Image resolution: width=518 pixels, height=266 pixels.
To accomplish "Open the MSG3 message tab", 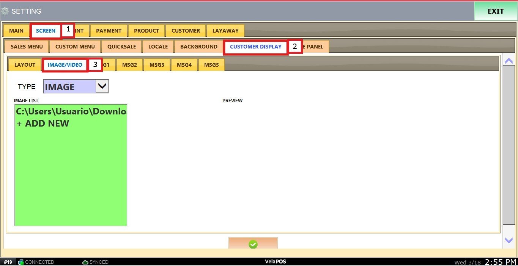I will (157, 65).
